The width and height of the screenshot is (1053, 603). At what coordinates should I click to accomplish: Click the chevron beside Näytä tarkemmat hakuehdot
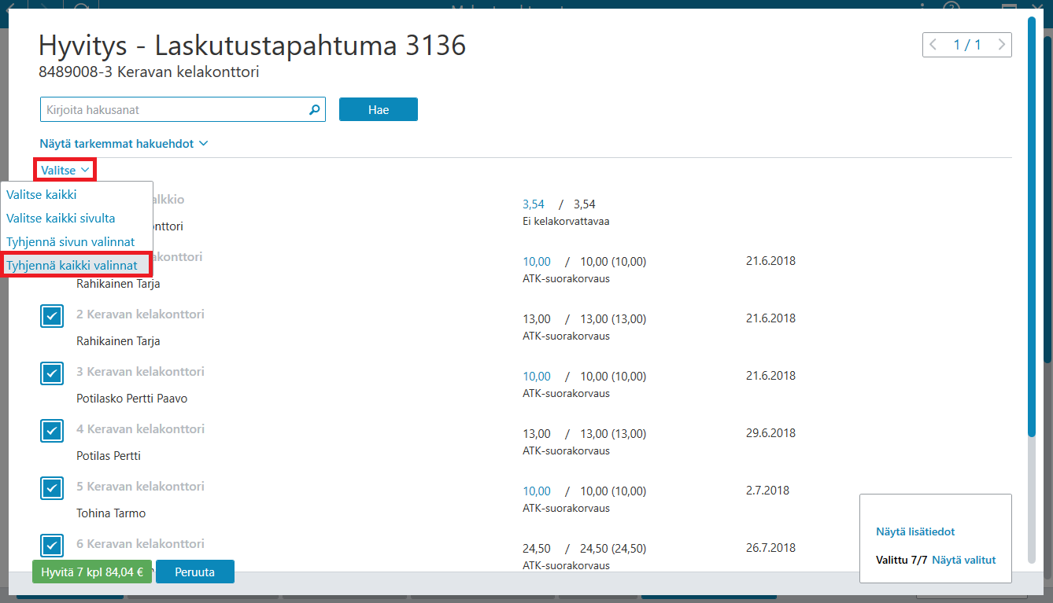[x=203, y=144]
